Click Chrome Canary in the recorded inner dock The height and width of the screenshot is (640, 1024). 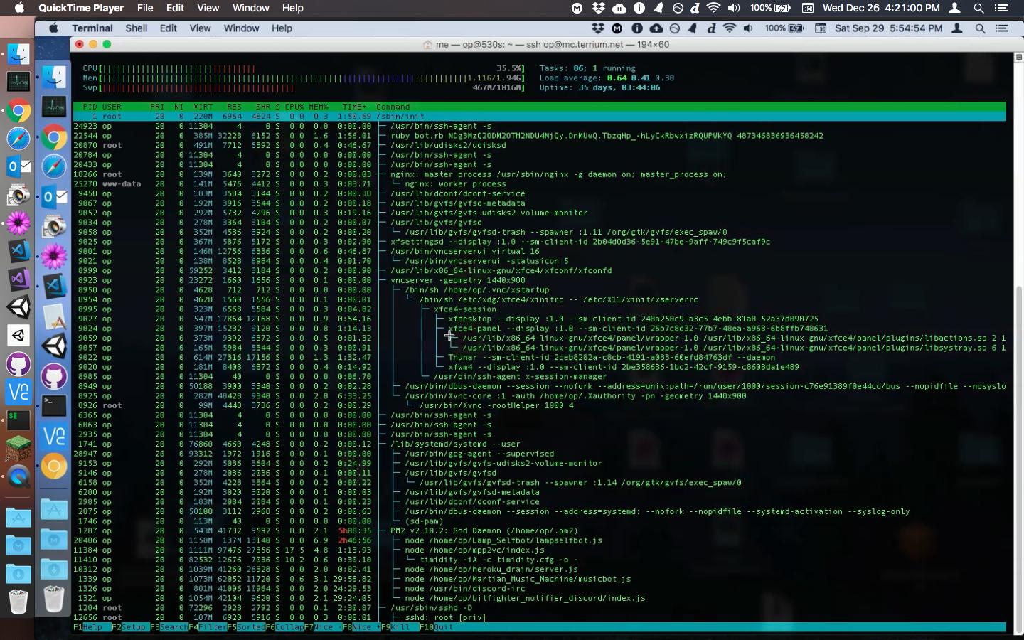(x=53, y=466)
